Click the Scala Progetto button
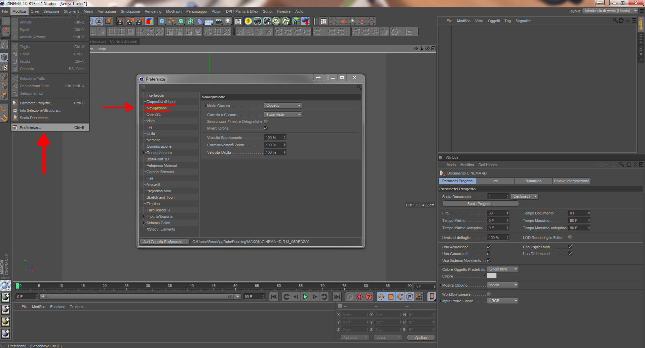 480,204
